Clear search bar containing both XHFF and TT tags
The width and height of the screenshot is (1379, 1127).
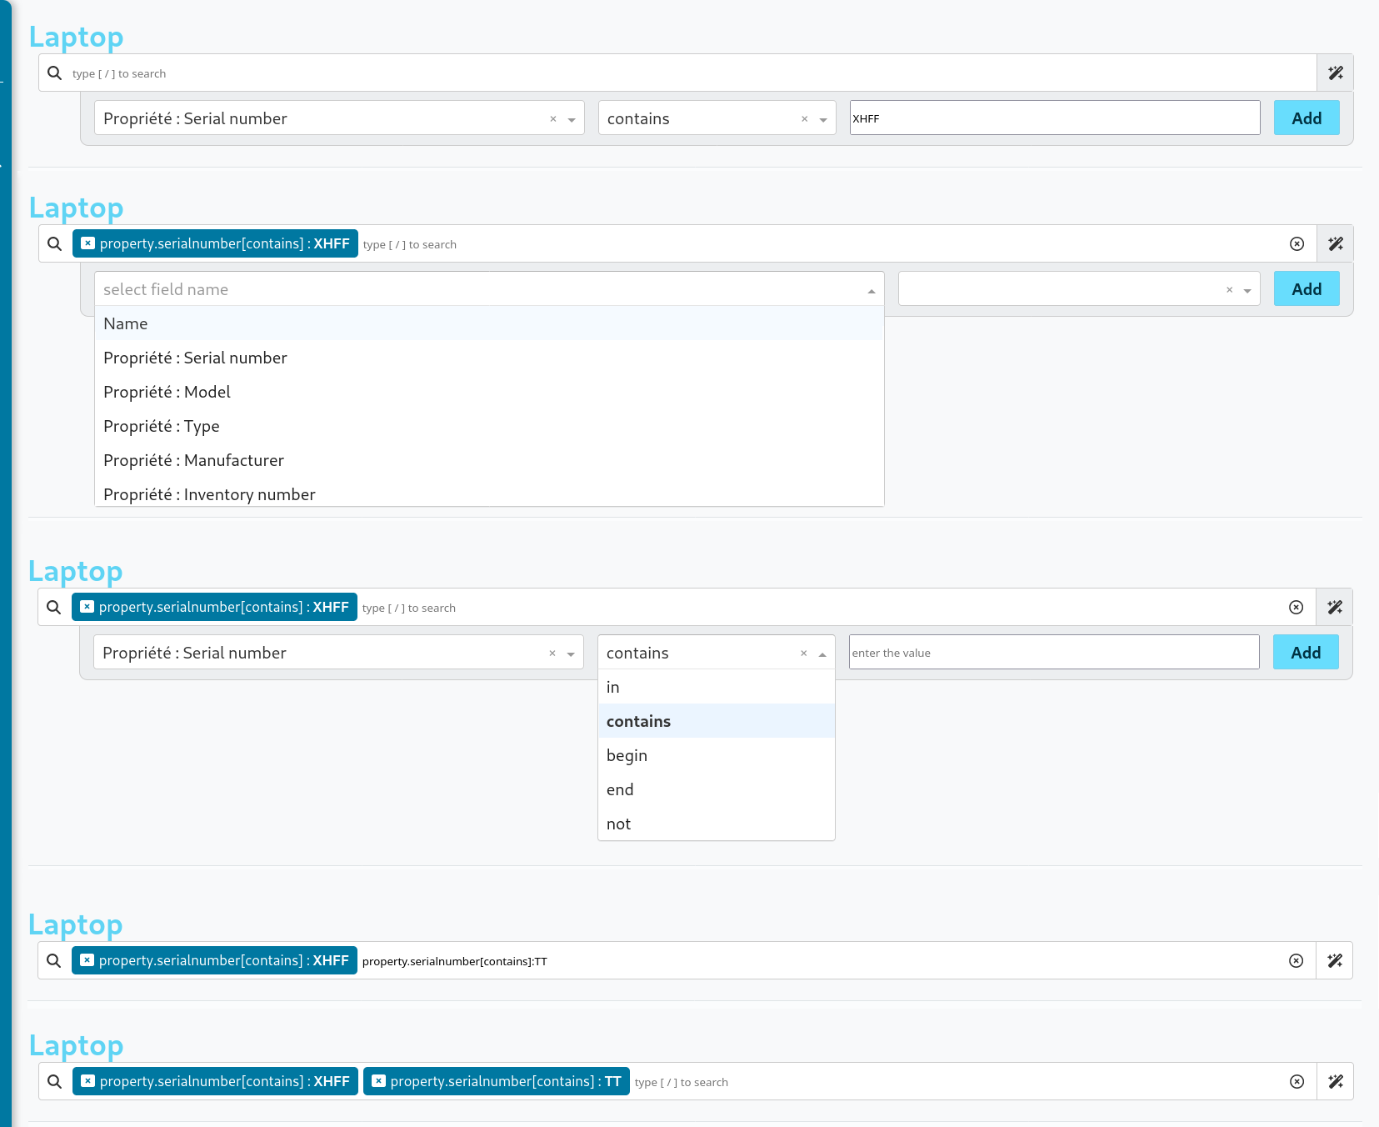[1297, 1081]
